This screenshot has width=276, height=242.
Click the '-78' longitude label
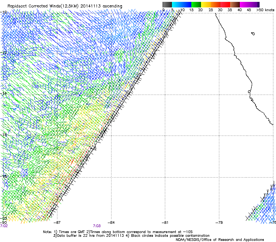coord(219,223)
